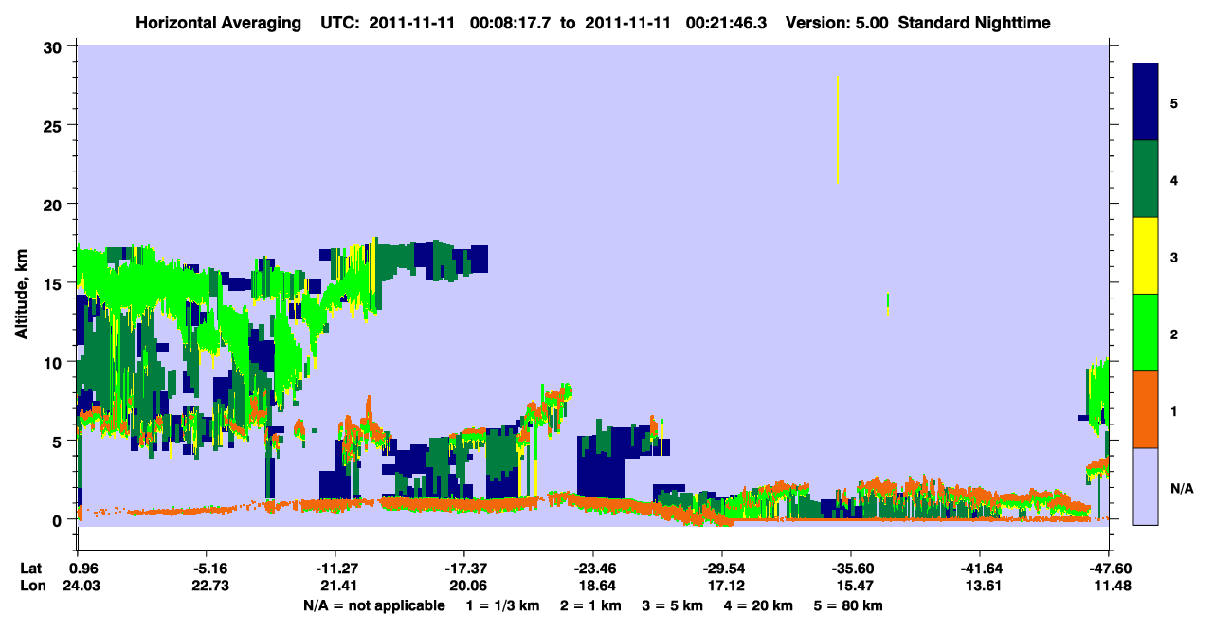Click latitude value -11.27
The height and width of the screenshot is (632, 1232).
tap(335, 569)
